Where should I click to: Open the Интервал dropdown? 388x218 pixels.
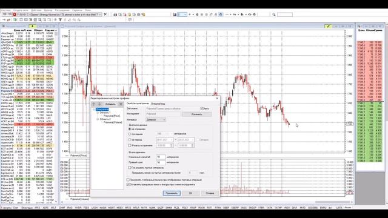click(156, 120)
